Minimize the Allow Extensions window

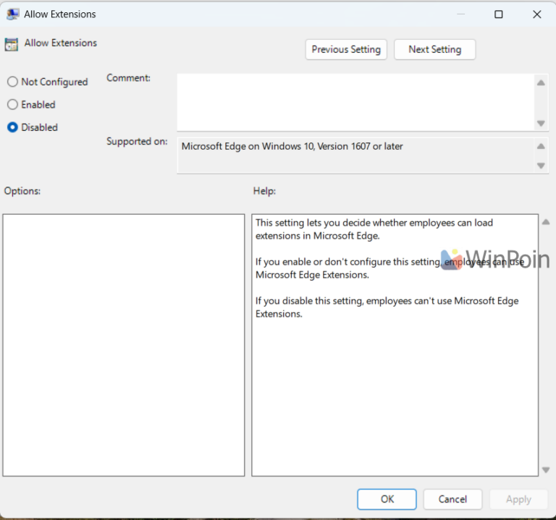(460, 14)
